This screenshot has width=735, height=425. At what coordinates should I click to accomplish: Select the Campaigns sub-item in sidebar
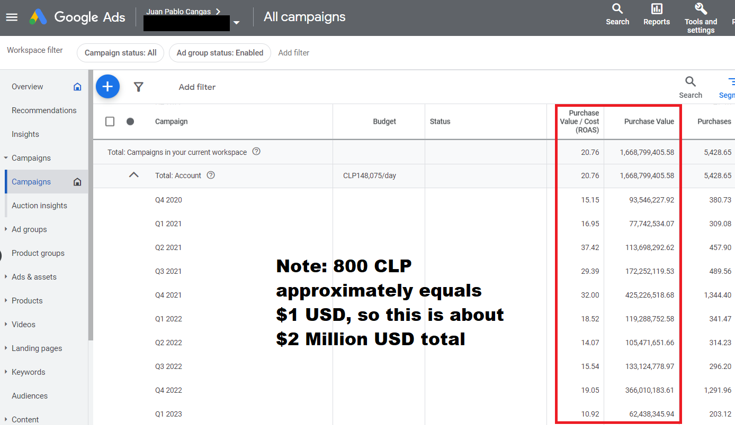tap(31, 182)
